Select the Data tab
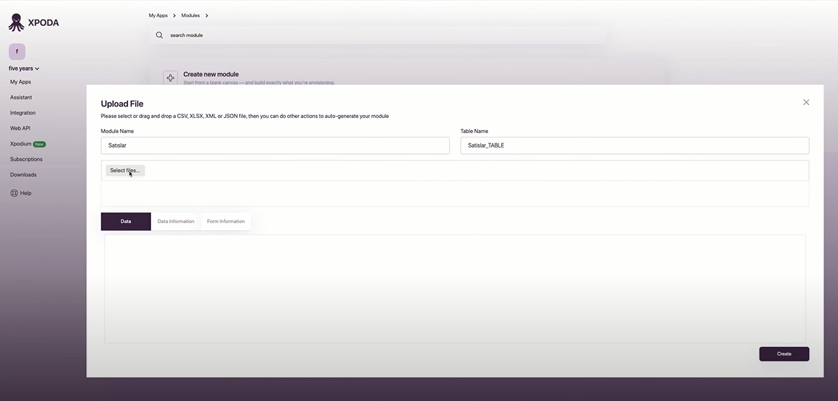This screenshot has width=838, height=401. pyautogui.click(x=125, y=221)
